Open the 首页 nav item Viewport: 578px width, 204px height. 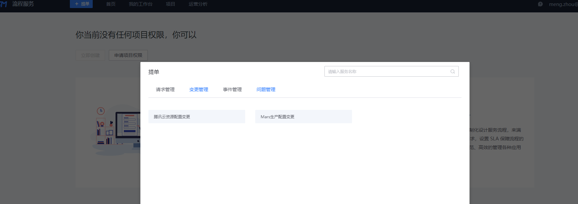(x=111, y=4)
